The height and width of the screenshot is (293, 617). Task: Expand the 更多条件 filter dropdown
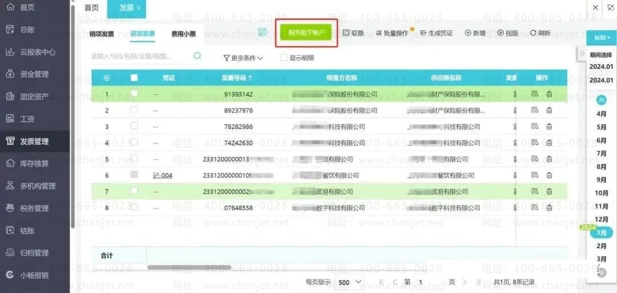pyautogui.click(x=243, y=58)
